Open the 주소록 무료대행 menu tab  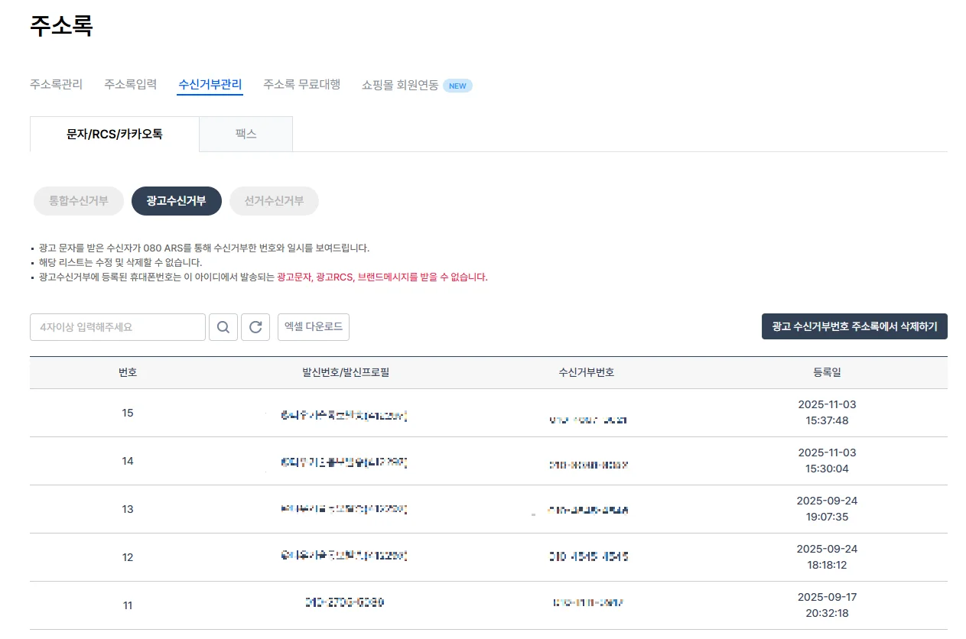[x=301, y=85]
